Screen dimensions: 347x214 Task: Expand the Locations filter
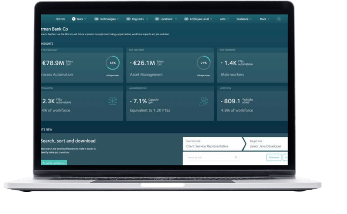coord(166,19)
